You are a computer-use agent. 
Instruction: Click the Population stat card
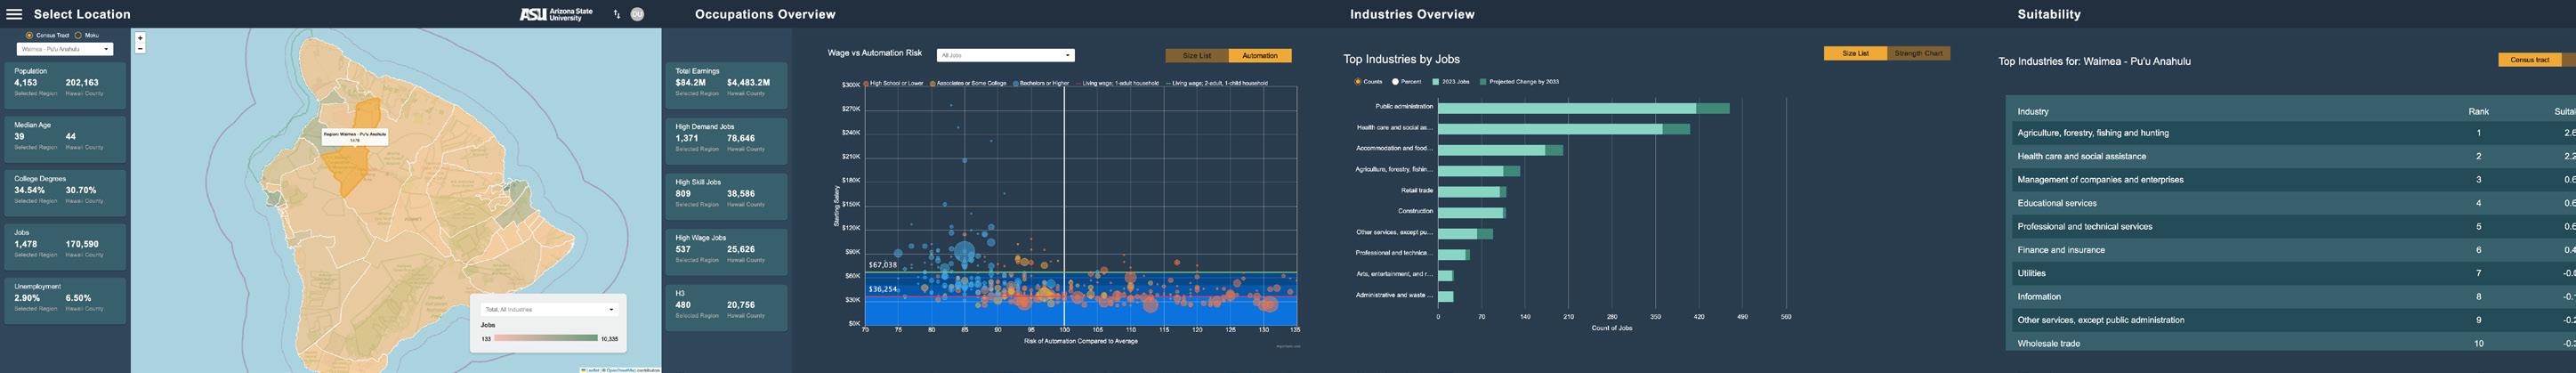tap(65, 85)
